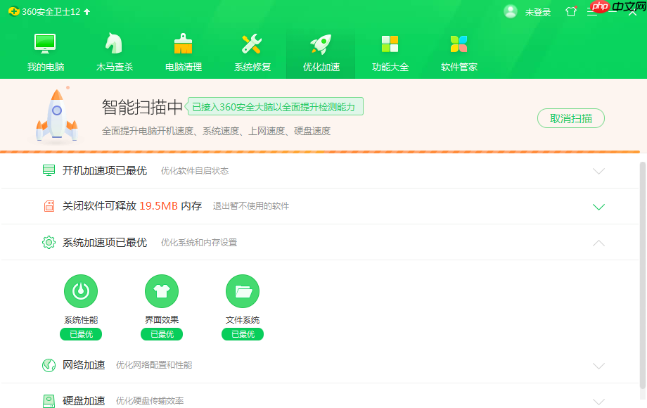The image size is (647, 408).
Task: Click 退出暂不使用的软件 description text
Action: pyautogui.click(x=251, y=206)
